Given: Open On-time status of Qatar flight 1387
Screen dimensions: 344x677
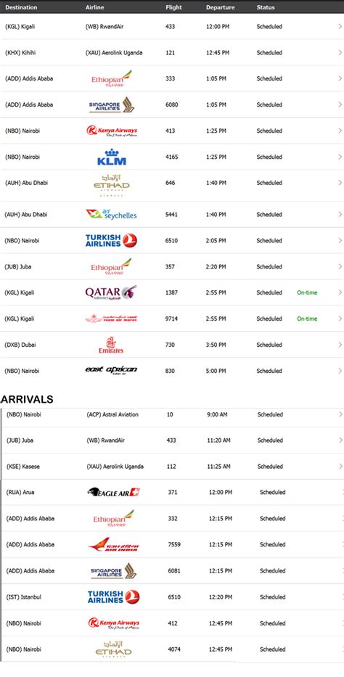Looking at the screenshot, I should point(307,292).
